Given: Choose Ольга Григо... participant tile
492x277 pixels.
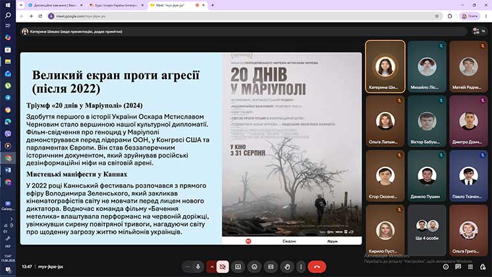Looking at the screenshot, I should [468, 231].
